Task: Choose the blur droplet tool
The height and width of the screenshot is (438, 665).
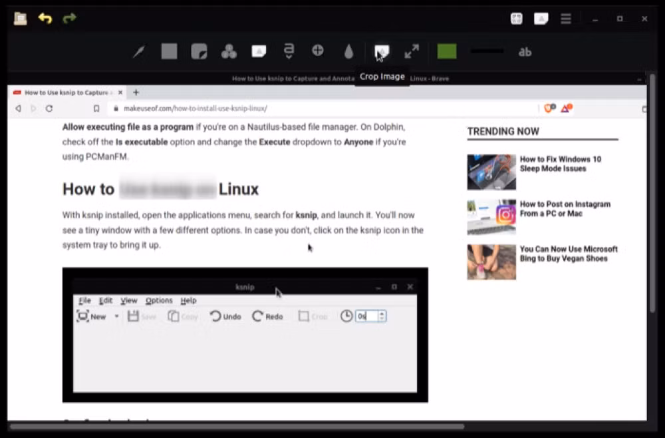Action: pos(348,52)
